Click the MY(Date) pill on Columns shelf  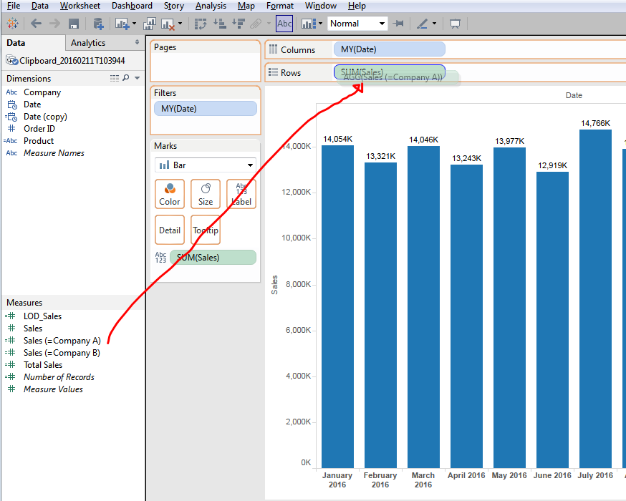tap(389, 49)
